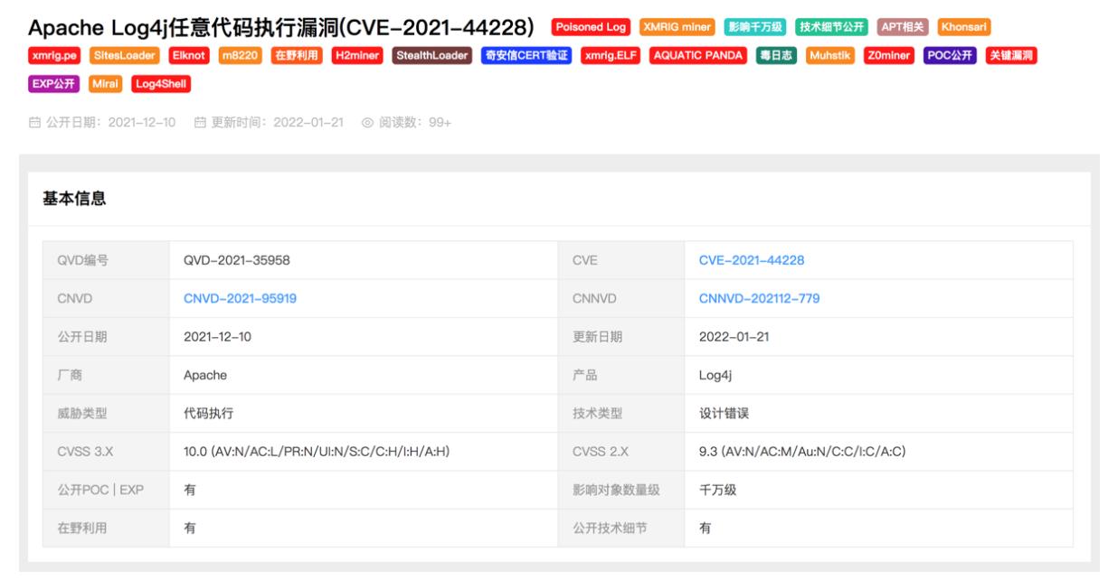1108x580 pixels.
Task: Click the 关键漏洞 tag
Action: click(1011, 56)
